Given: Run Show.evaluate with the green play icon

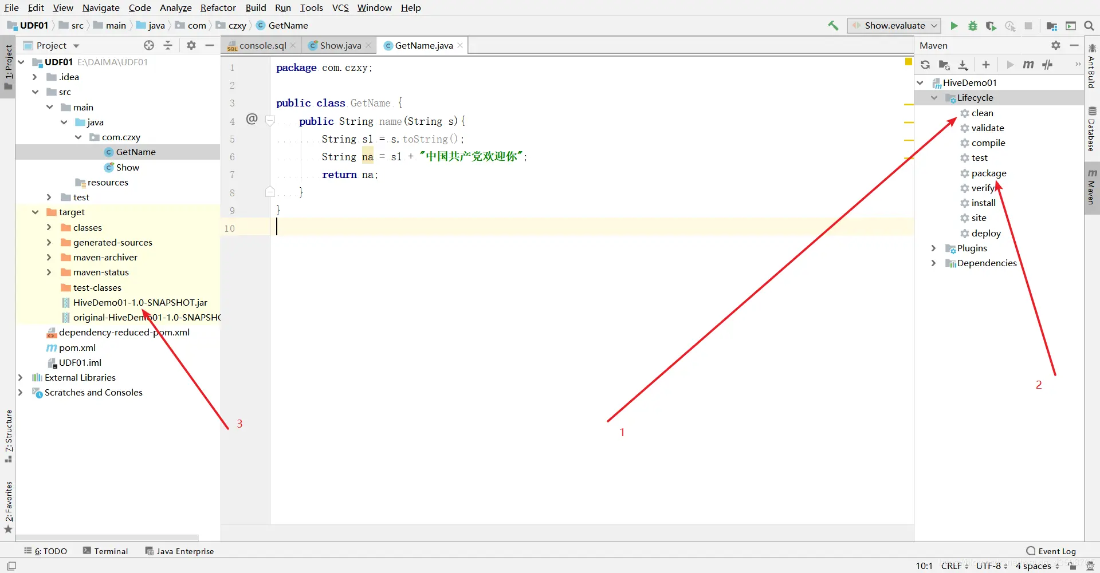Looking at the screenshot, I should (954, 26).
